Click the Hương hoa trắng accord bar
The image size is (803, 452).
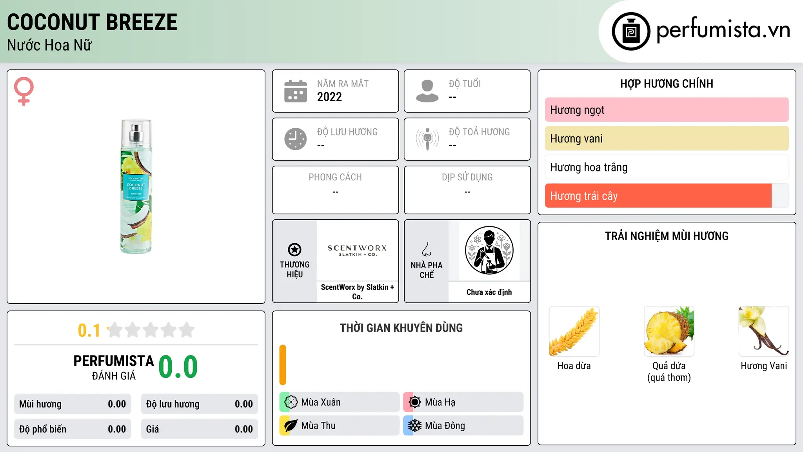tap(667, 167)
